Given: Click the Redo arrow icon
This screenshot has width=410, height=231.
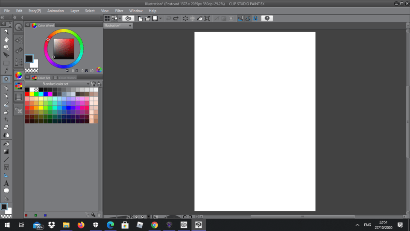Looking at the screenshot, I should (x=176, y=18).
